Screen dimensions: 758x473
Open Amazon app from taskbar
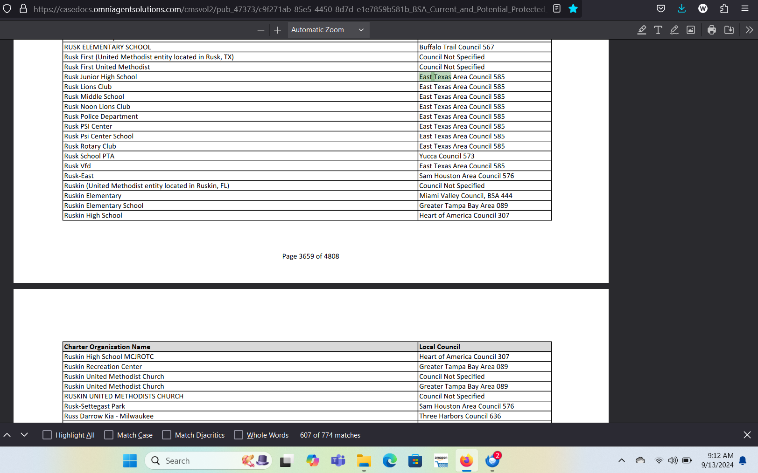click(441, 460)
